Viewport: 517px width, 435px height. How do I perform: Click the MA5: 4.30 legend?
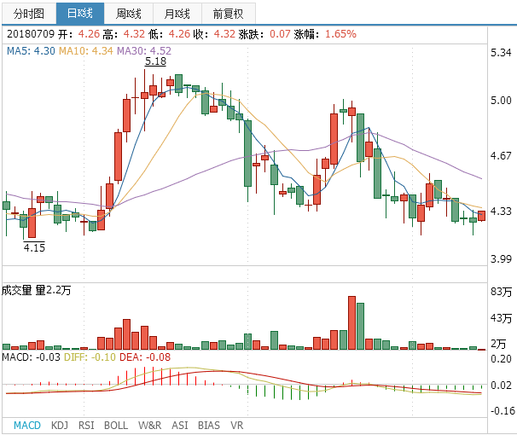[x=31, y=51]
